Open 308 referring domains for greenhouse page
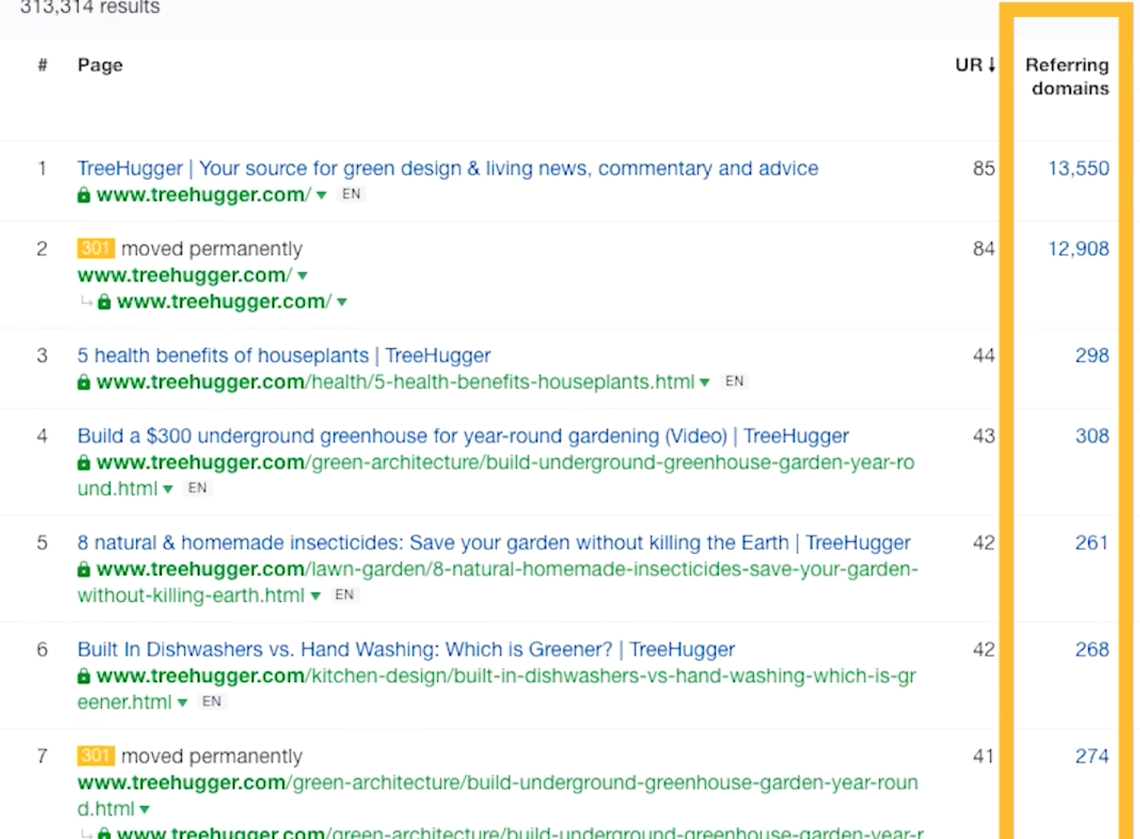Viewport: 1140px width, 839px height. pos(1092,436)
